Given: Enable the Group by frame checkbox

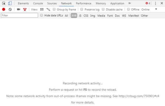Looking at the screenshot, I should (54, 9).
